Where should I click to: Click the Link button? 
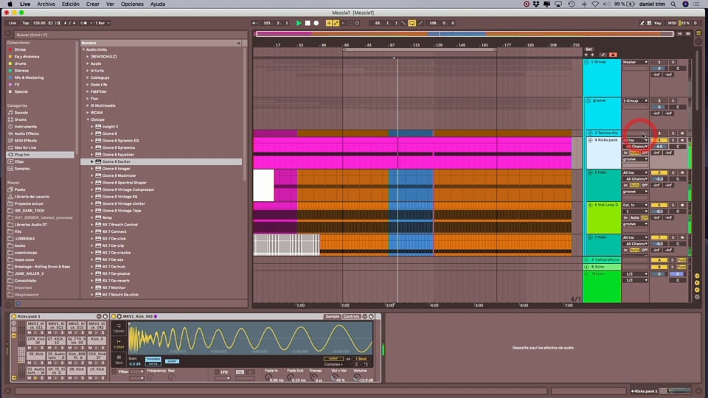pyautogui.click(x=13, y=23)
